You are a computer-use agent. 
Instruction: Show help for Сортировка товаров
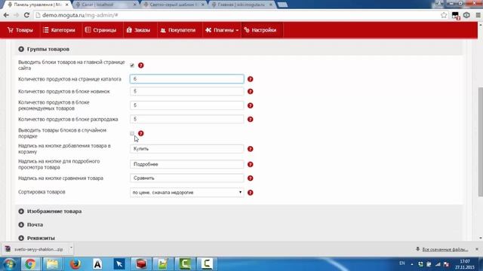pos(251,193)
